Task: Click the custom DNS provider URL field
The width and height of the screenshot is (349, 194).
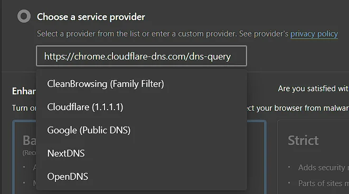Action: point(142,56)
